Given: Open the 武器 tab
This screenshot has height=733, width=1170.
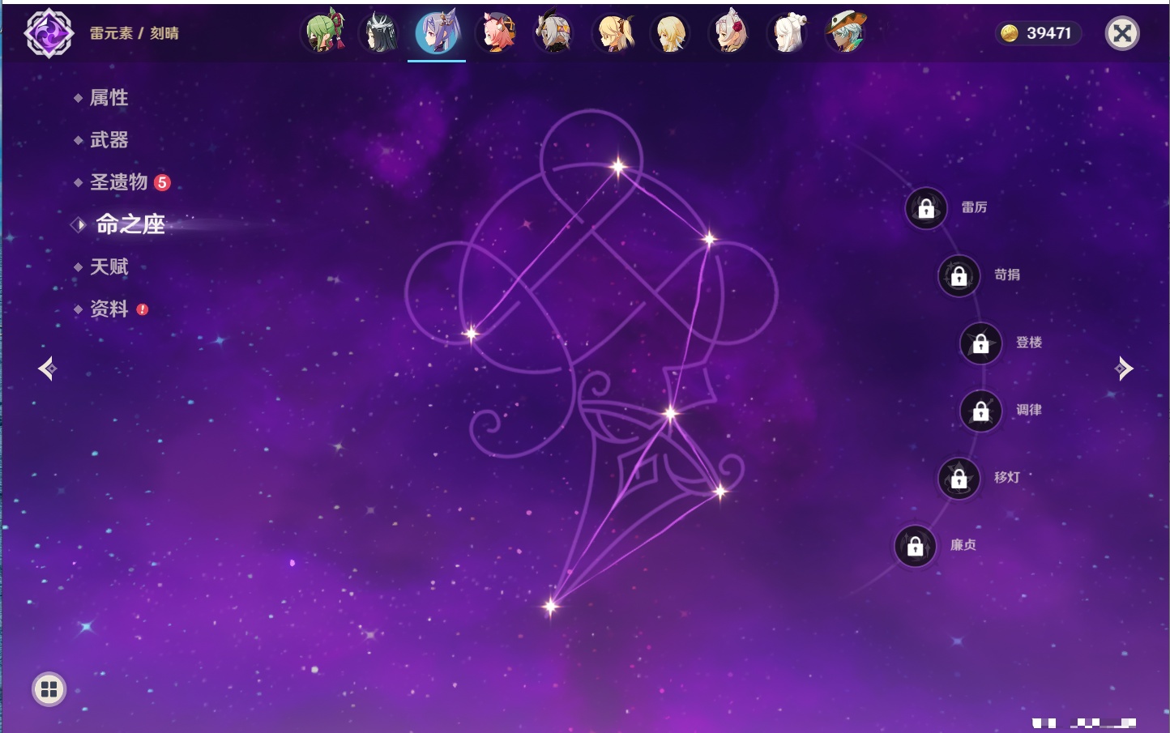Looking at the screenshot, I should [x=109, y=140].
